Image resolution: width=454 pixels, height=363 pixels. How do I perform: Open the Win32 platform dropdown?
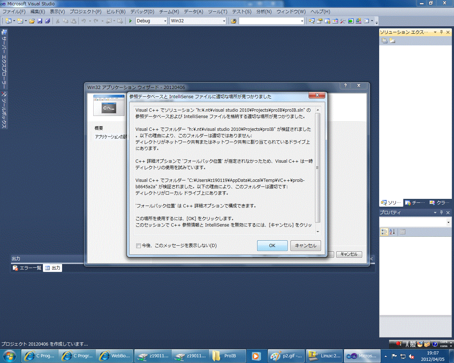point(224,21)
